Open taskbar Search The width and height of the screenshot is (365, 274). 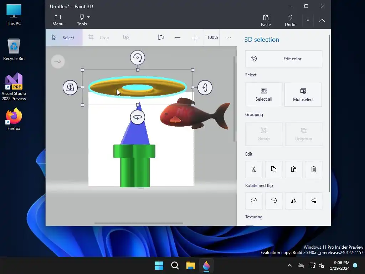[175, 265]
